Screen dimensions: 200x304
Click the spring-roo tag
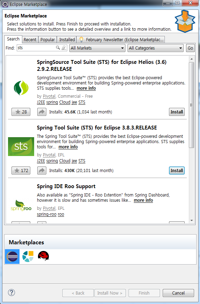[47, 214]
